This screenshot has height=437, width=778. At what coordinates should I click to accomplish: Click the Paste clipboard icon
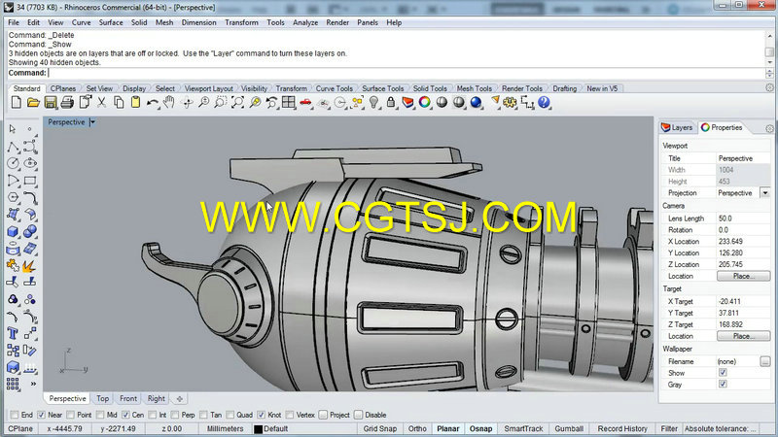[135, 103]
